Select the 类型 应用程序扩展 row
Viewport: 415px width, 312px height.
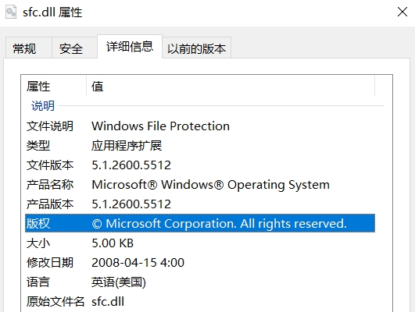[x=200, y=146]
